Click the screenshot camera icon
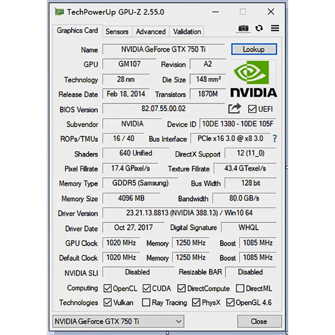Screen dimensions: 335x335 click(243, 28)
